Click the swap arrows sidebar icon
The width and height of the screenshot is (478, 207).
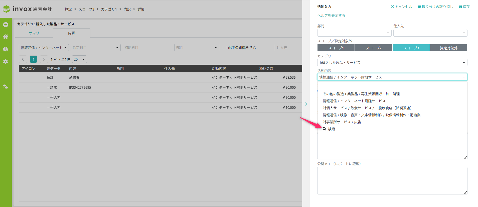[6, 87]
